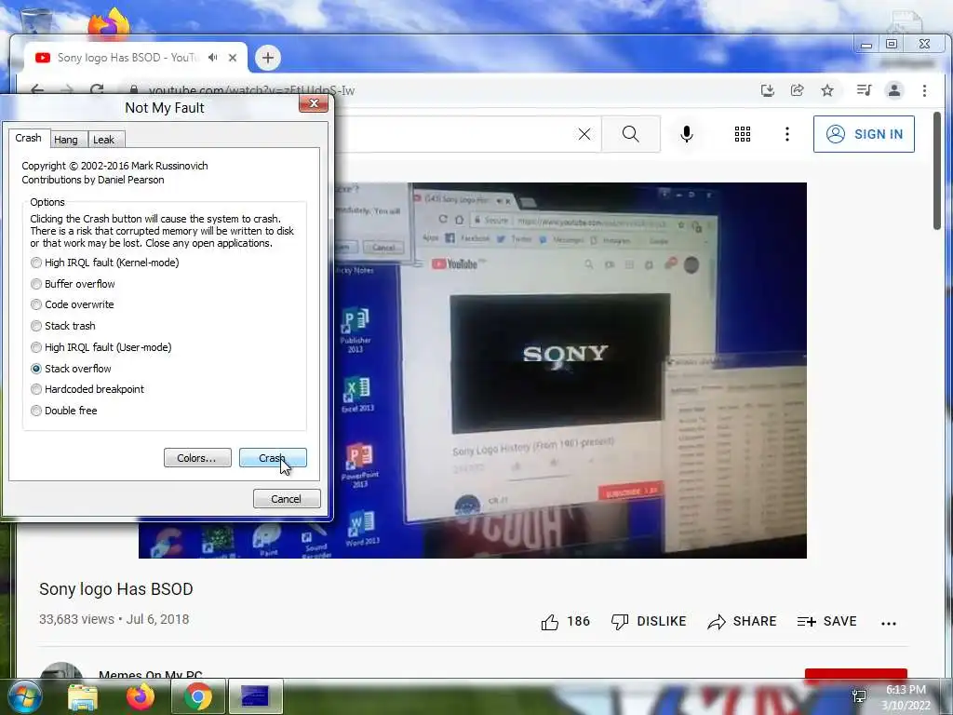Open a new browser tab
The width and height of the screenshot is (953, 715).
tap(267, 58)
